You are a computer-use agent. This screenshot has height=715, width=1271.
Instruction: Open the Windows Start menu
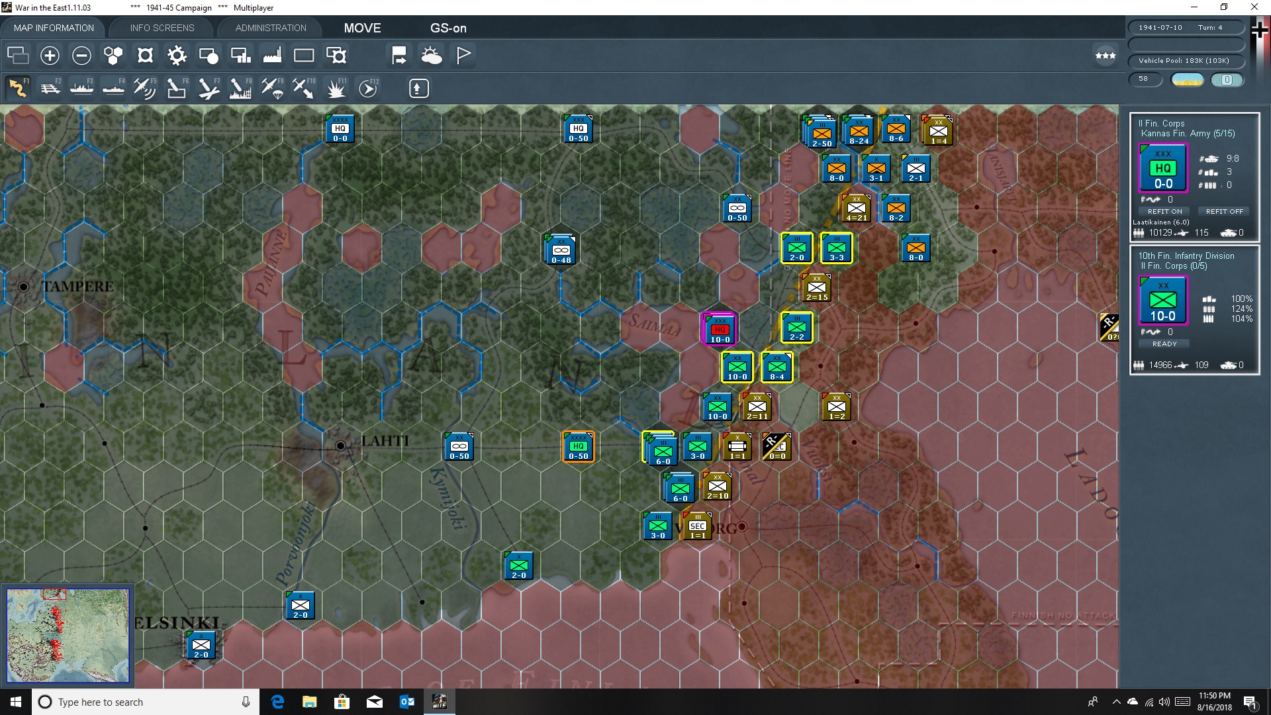tap(16, 702)
